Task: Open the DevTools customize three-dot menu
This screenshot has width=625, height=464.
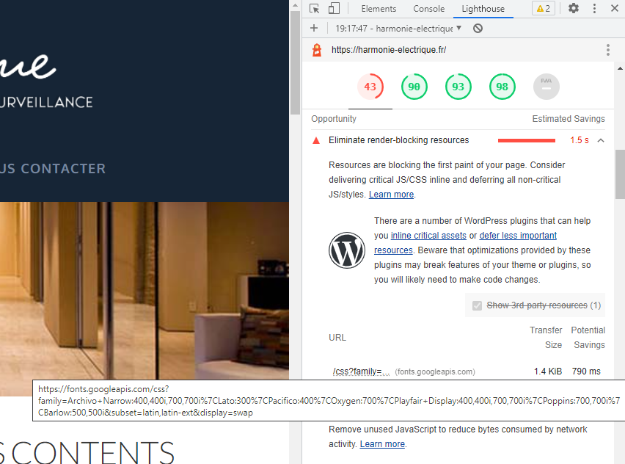Action: tap(594, 9)
